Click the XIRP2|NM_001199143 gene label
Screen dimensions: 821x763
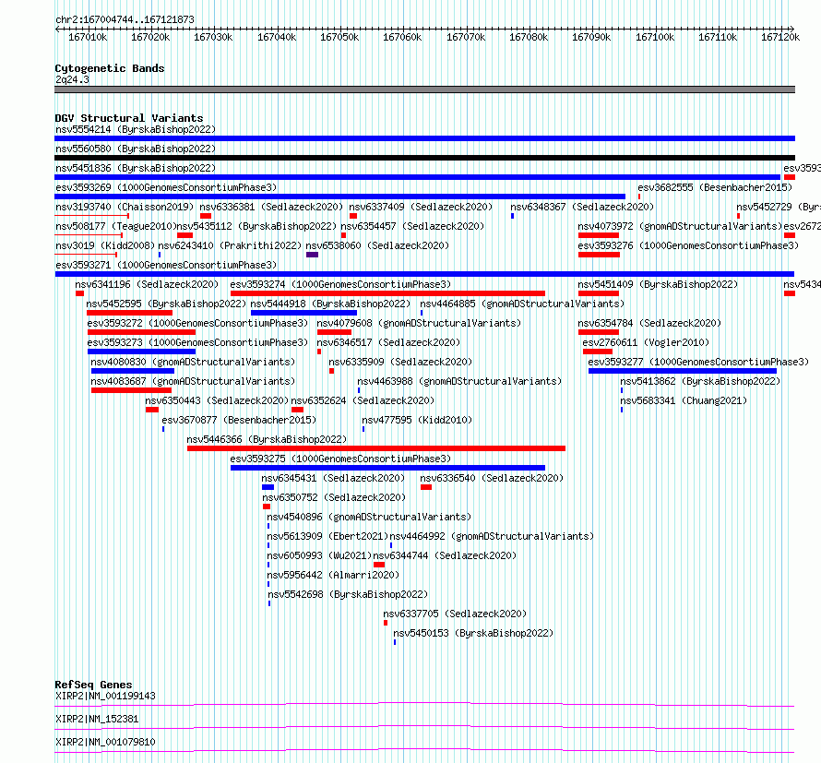[x=105, y=696]
